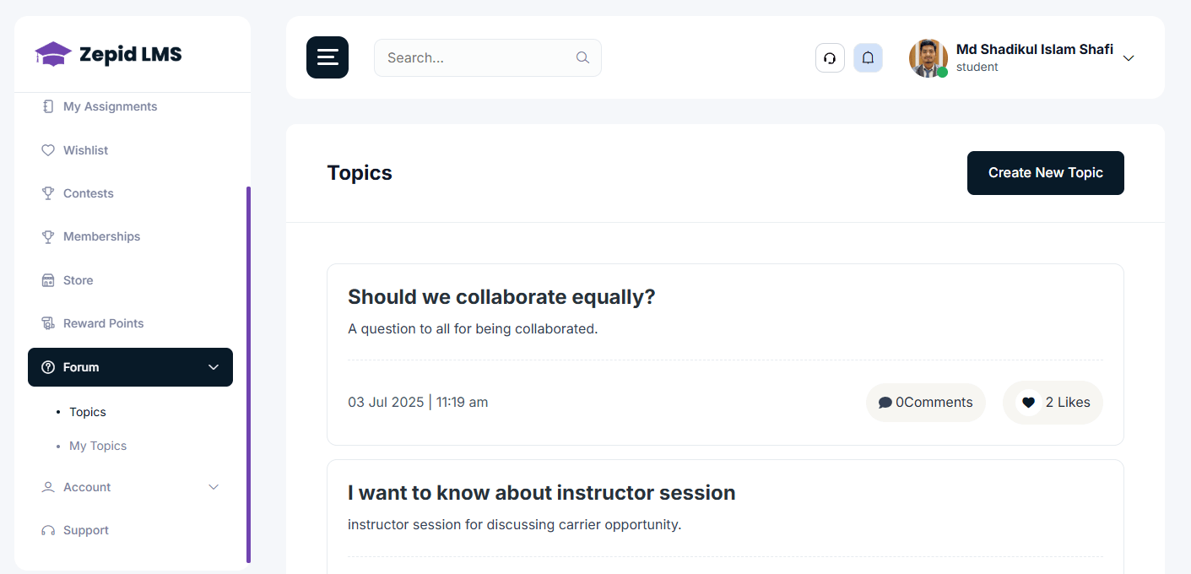Click the notification bell icon
Image resolution: width=1191 pixels, height=574 pixels.
point(868,57)
